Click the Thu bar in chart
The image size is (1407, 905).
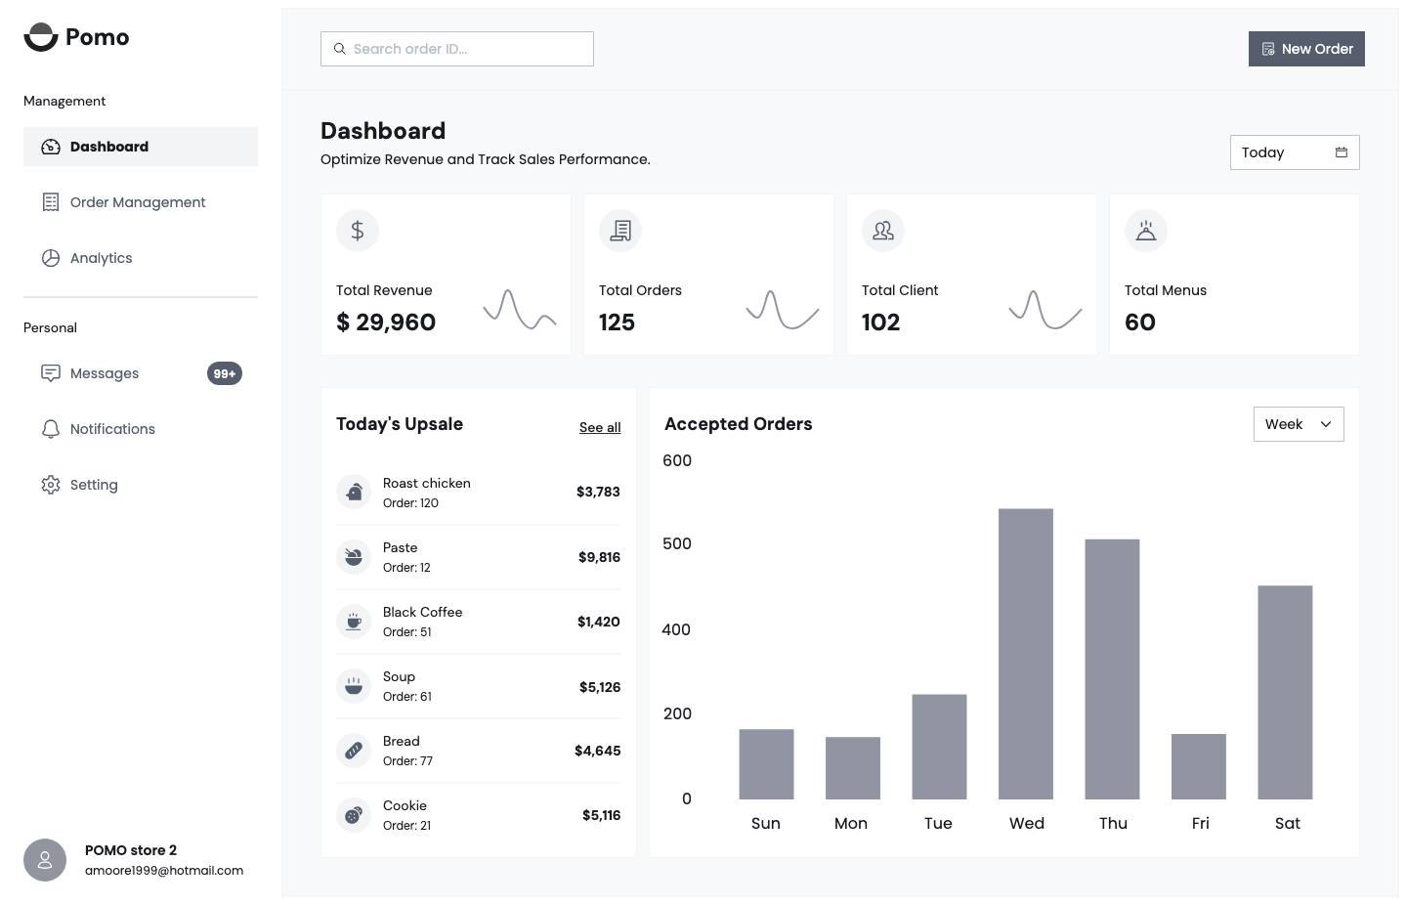tap(1112, 669)
